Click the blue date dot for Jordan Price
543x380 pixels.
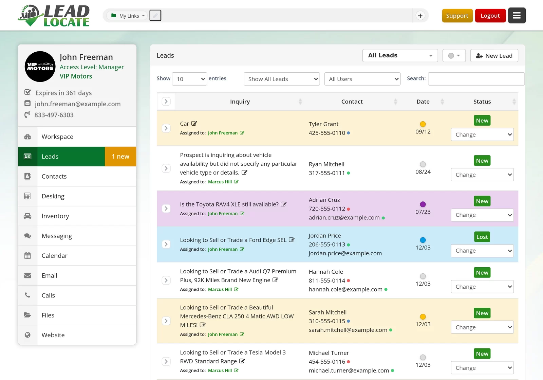click(x=423, y=240)
